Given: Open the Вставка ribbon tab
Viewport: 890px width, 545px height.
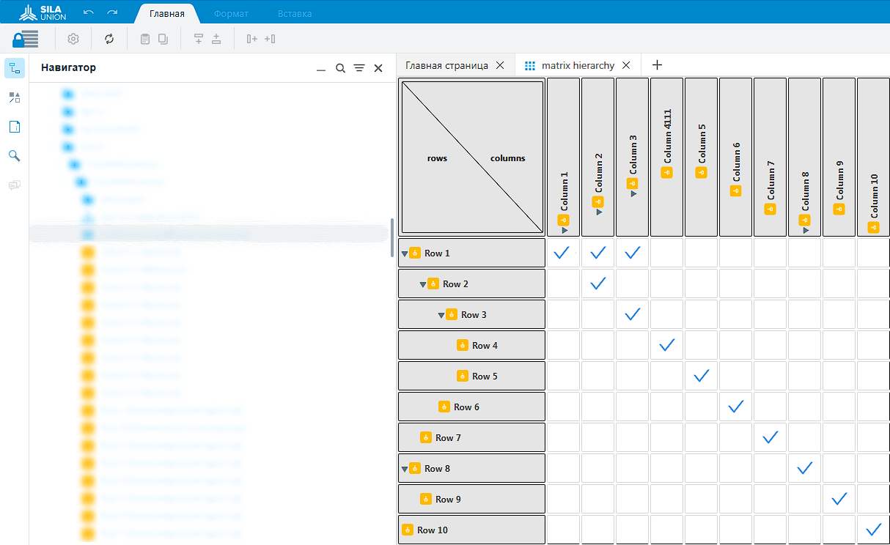Looking at the screenshot, I should coord(295,13).
